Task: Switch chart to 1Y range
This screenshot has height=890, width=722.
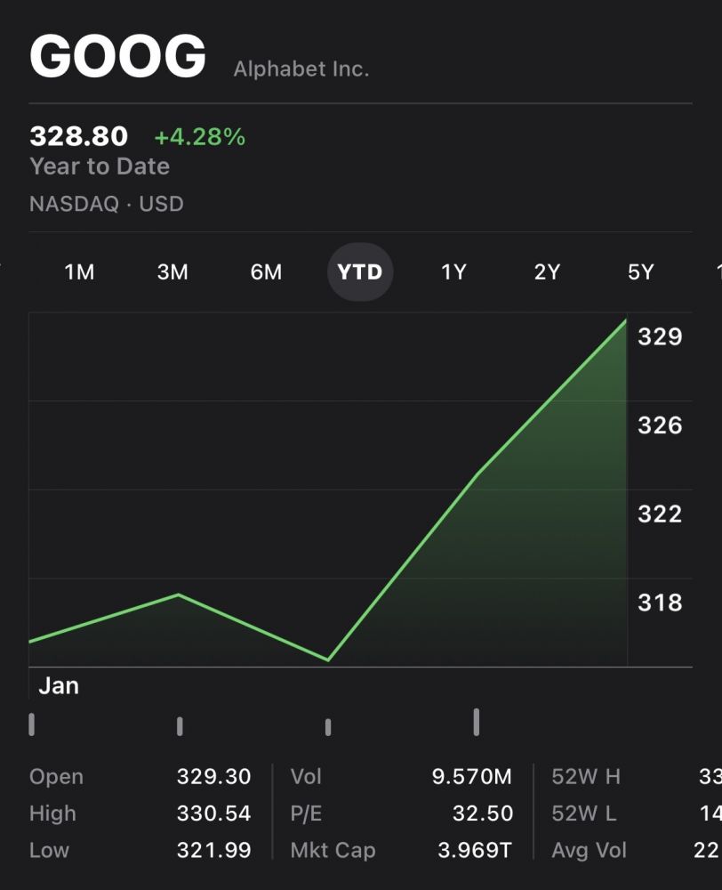Action: click(x=453, y=272)
